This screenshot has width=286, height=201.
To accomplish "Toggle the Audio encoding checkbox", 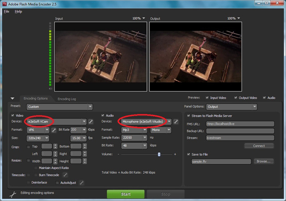I will pos(103,115).
